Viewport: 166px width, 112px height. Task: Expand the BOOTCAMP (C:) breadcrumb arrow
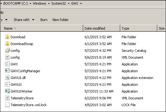click(x=30, y=4)
